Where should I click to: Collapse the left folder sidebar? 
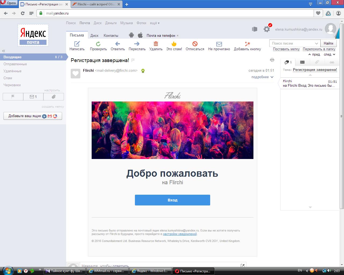tap(3, 51)
